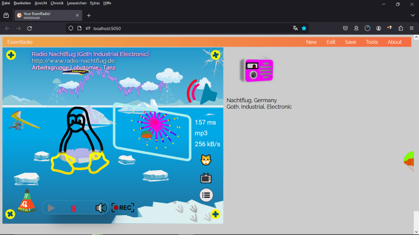Open the browser Lesezeichen menu
This screenshot has width=419, height=235.
click(77, 3)
